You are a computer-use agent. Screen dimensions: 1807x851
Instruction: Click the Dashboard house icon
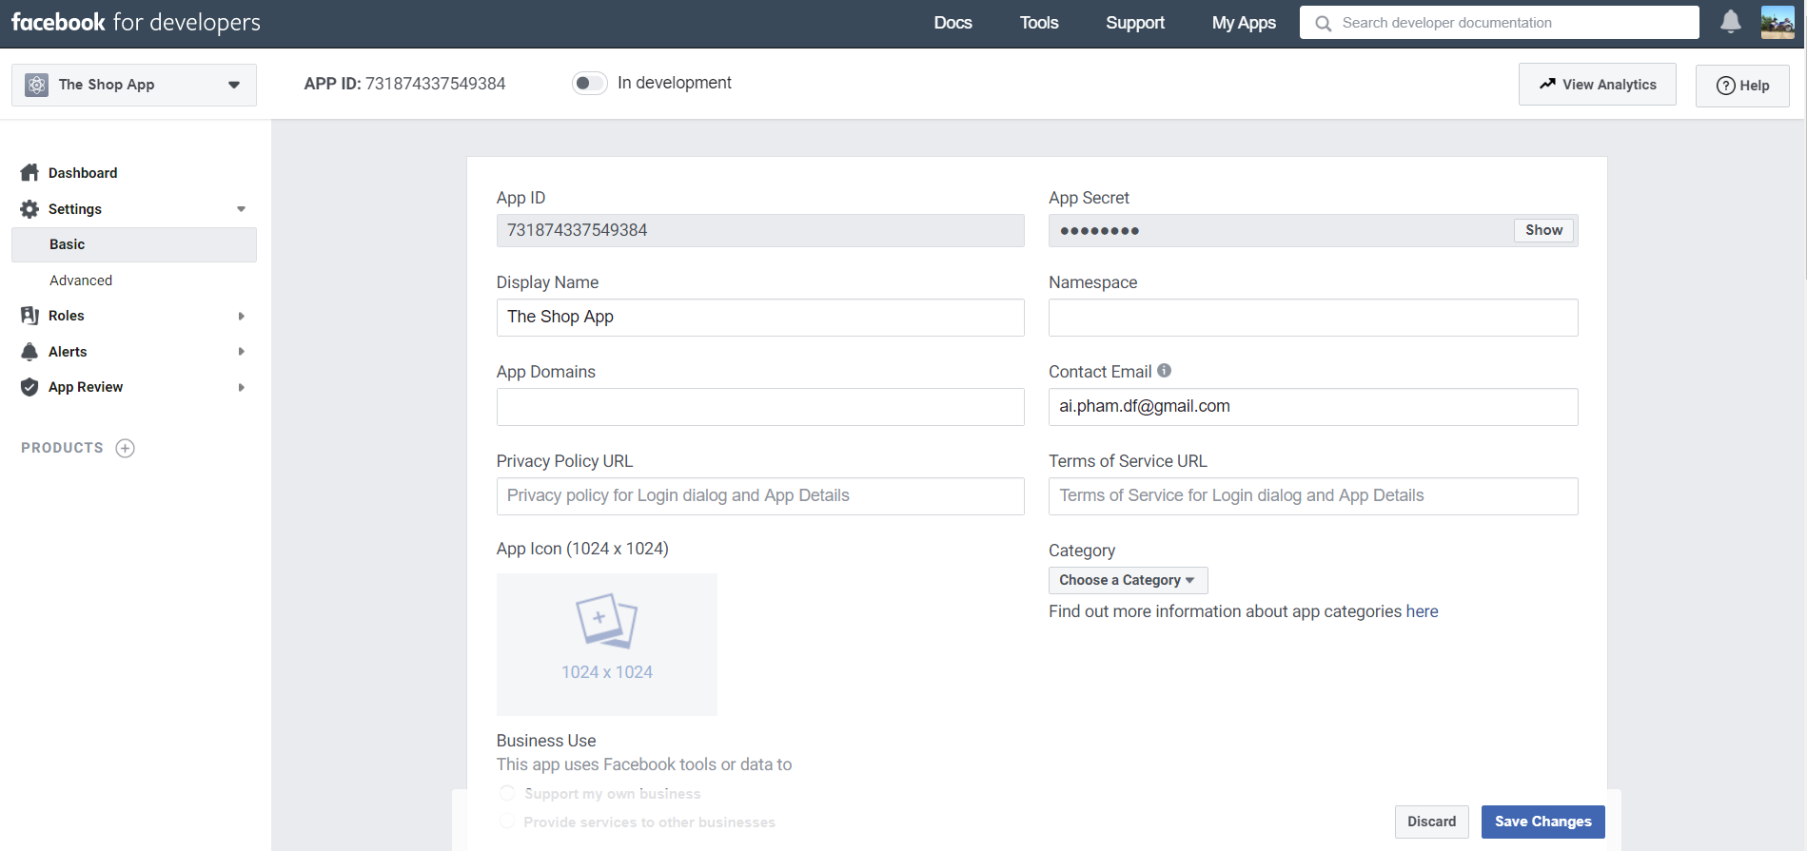click(29, 172)
